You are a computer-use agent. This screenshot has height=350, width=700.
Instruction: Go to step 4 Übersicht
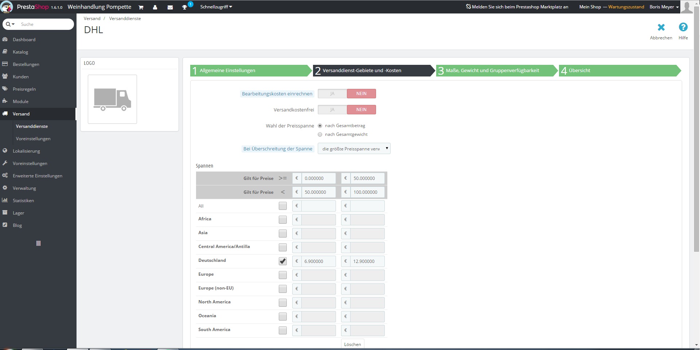pyautogui.click(x=620, y=71)
